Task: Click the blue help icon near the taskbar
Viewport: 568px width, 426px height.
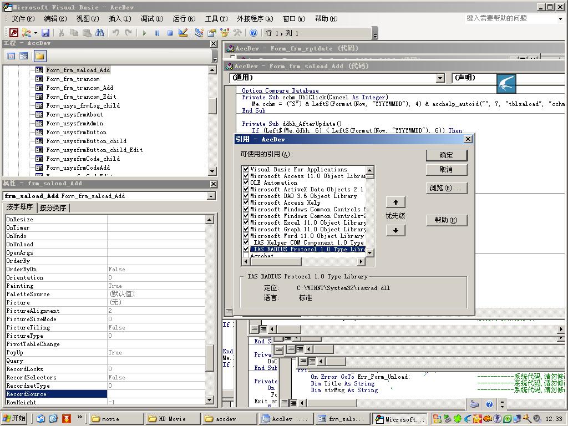Action: [x=489, y=404]
